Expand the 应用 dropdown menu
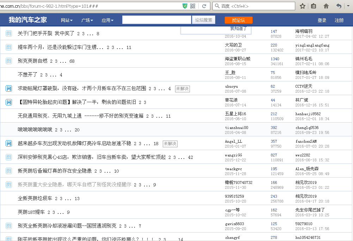353x241 pixels. click(107, 20)
